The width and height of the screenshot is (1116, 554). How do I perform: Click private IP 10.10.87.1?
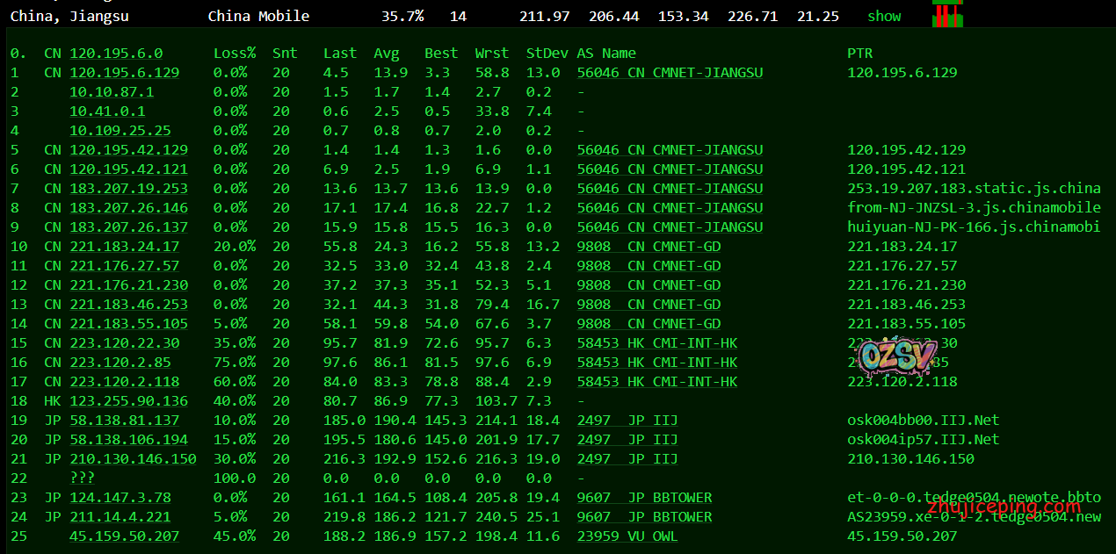pyautogui.click(x=112, y=92)
